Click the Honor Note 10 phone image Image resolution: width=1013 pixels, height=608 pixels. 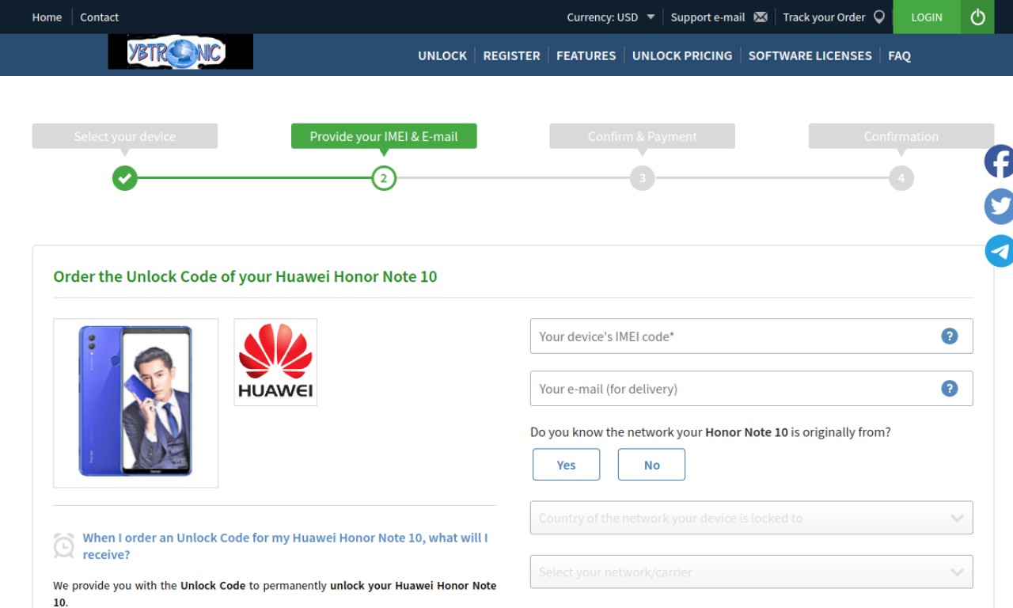(135, 403)
